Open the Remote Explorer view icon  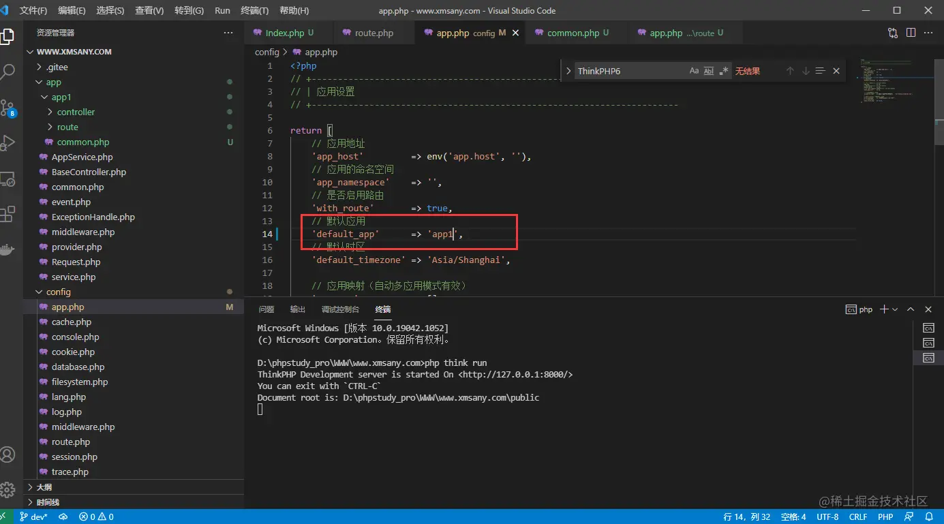(7, 179)
